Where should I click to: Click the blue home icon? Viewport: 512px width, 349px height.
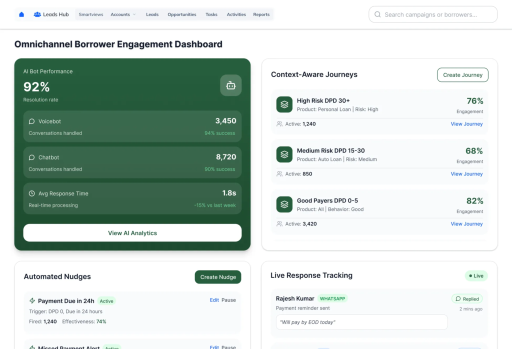(21, 14)
